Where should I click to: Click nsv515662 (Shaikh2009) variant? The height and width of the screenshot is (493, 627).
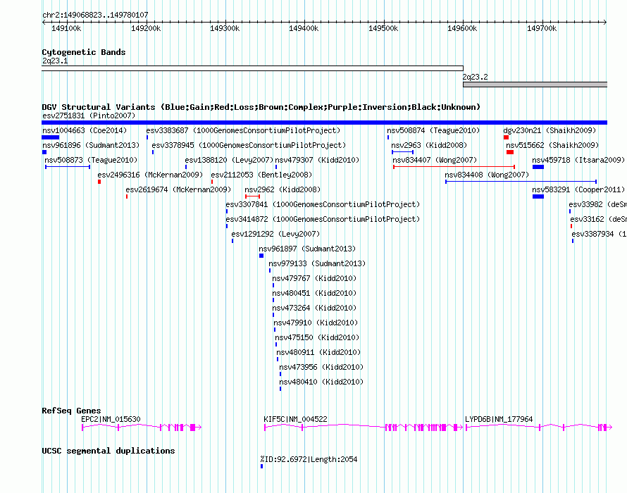(x=552, y=145)
